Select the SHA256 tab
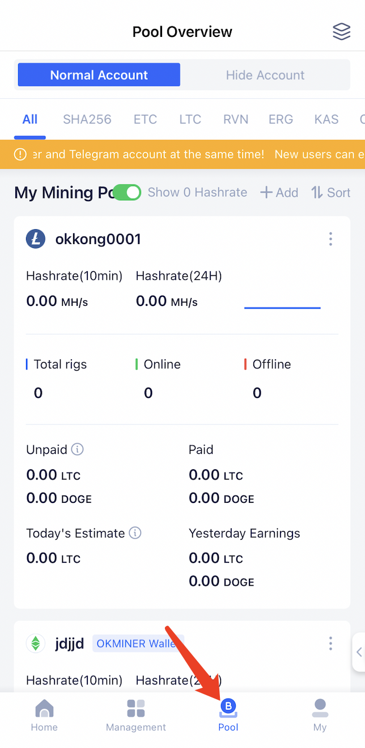The height and width of the screenshot is (748, 365). 87,119
